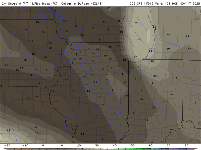The image size is (201, 150).
Task: Click the "-20" colorbar scale label
Action: [7, 145]
